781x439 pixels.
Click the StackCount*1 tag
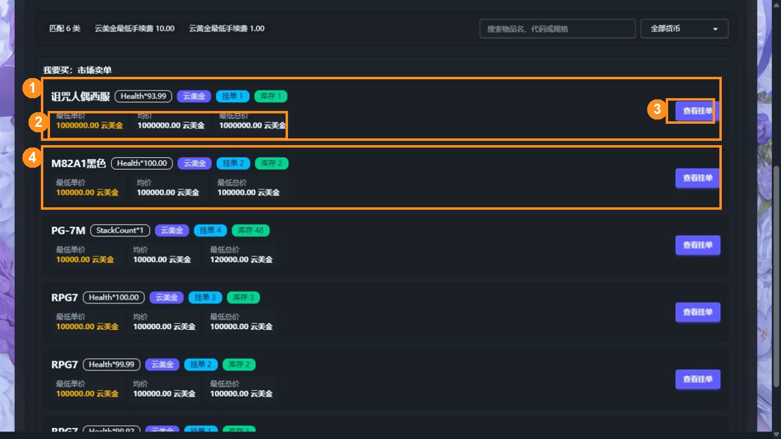tap(120, 230)
